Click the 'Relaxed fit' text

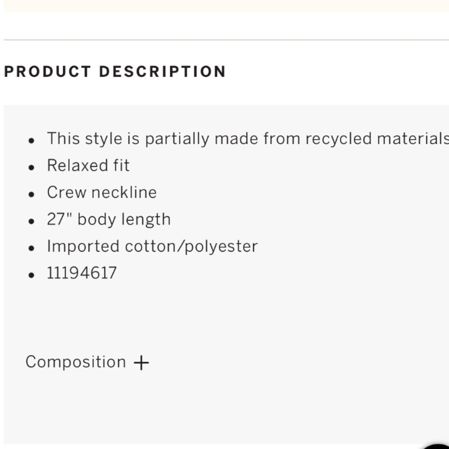click(88, 165)
